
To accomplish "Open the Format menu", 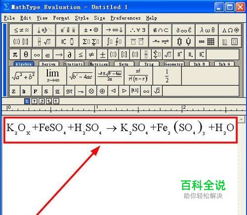I will [61, 18].
